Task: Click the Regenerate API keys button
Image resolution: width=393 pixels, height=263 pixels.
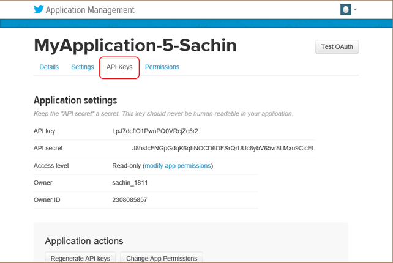Action: [80, 259]
